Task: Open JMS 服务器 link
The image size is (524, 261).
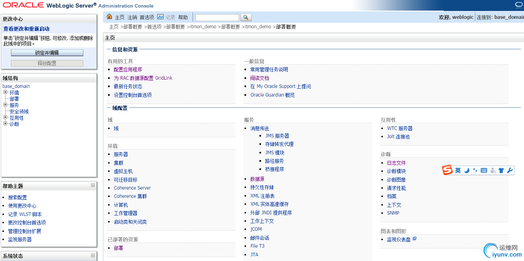Action: tap(277, 136)
